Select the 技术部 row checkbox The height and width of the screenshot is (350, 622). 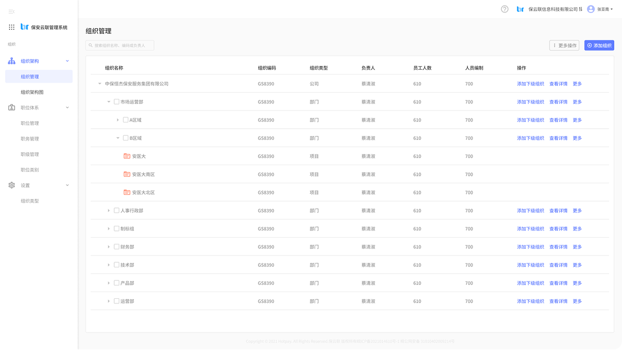coord(116,265)
